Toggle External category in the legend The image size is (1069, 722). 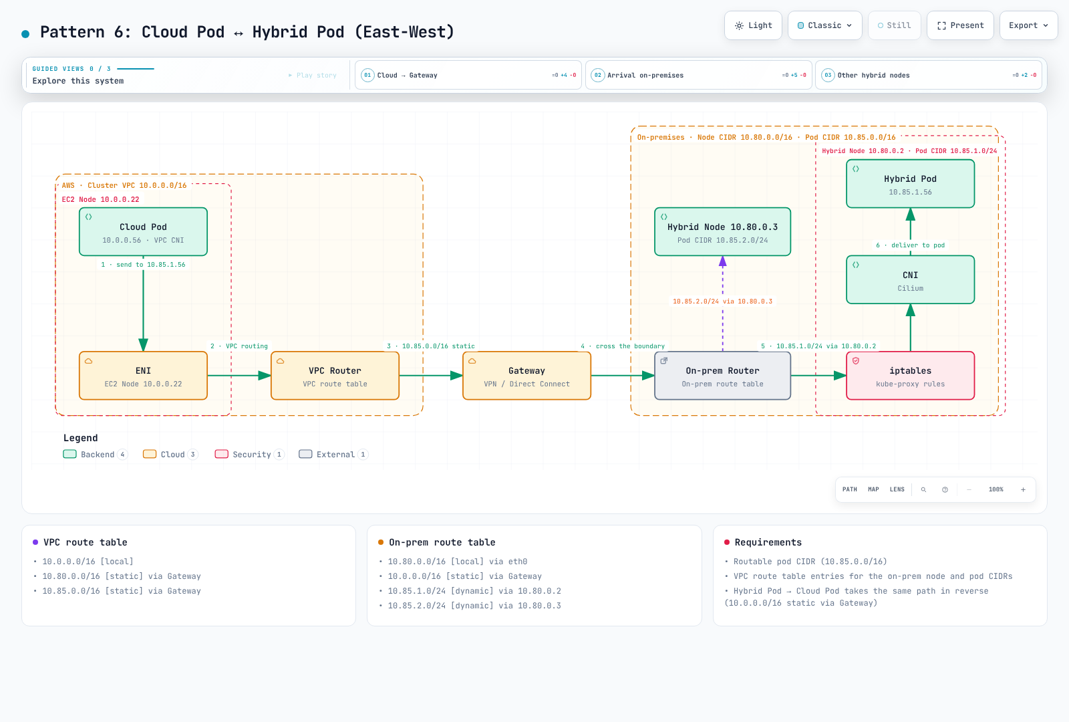[x=333, y=455]
